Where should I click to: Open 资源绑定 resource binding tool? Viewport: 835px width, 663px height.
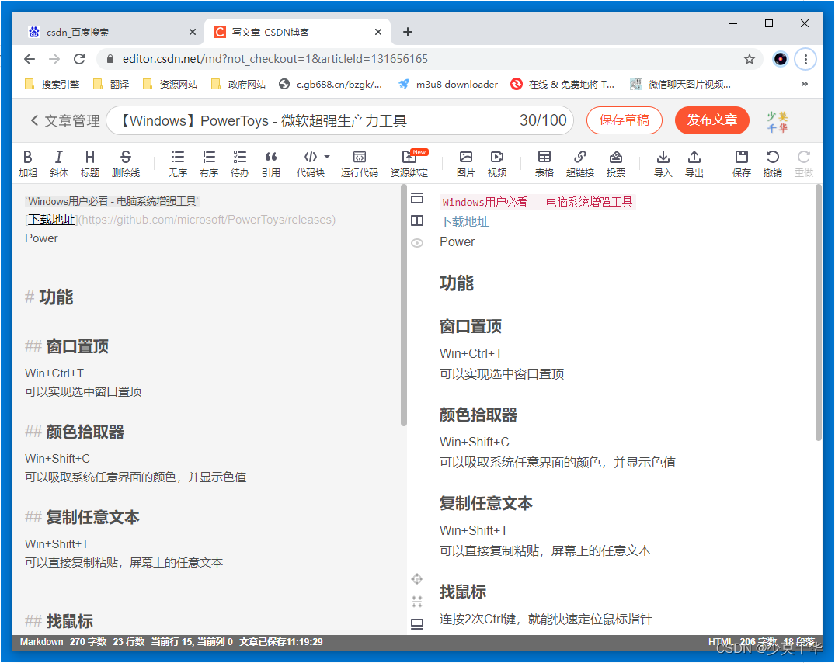pyautogui.click(x=409, y=163)
